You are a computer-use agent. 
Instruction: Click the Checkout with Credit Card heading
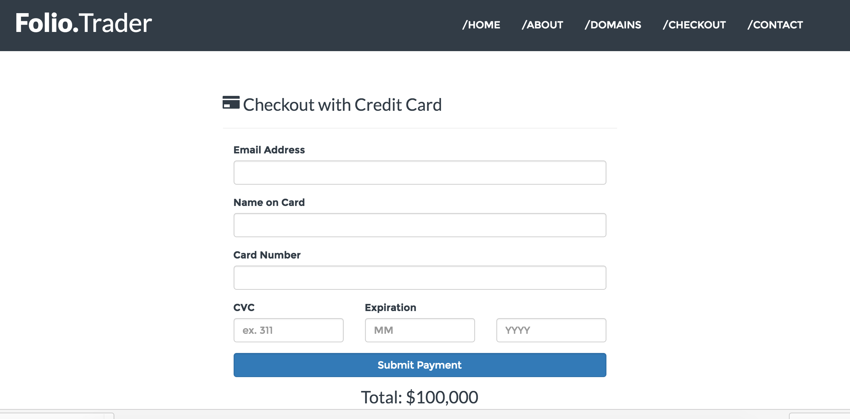(342, 105)
